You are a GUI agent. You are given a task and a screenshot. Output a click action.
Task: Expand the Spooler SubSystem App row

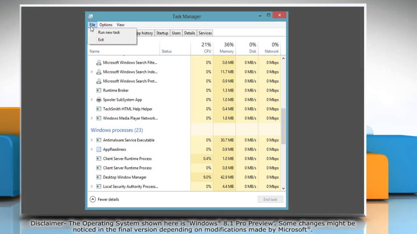coord(92,100)
